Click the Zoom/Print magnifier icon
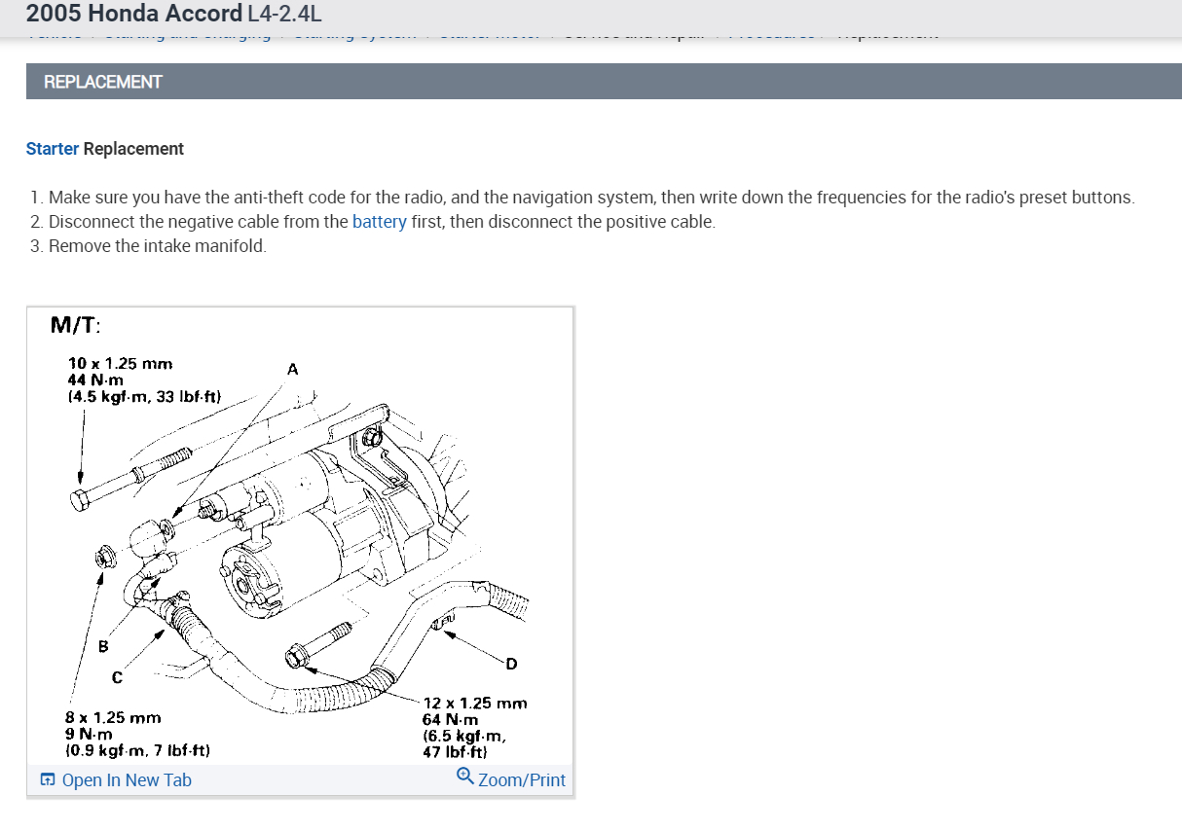 click(x=465, y=777)
